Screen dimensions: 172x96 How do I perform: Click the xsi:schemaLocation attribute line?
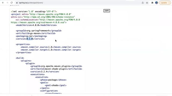(x=48, y=20)
